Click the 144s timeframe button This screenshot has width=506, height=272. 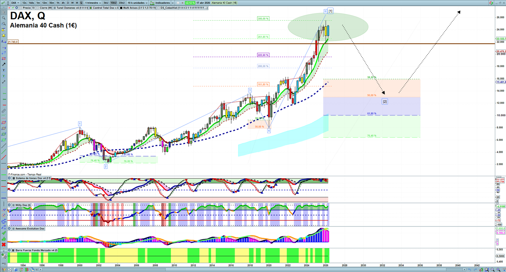point(31,3)
